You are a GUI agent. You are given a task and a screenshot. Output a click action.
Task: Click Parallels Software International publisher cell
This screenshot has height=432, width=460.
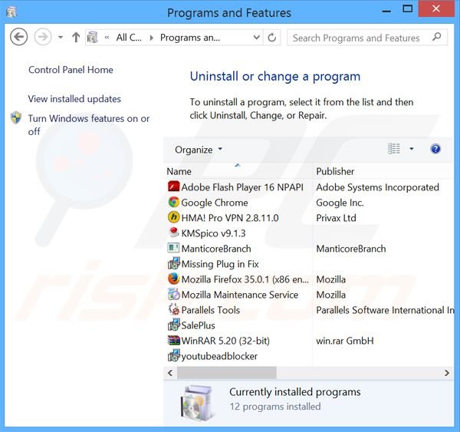[x=385, y=310]
